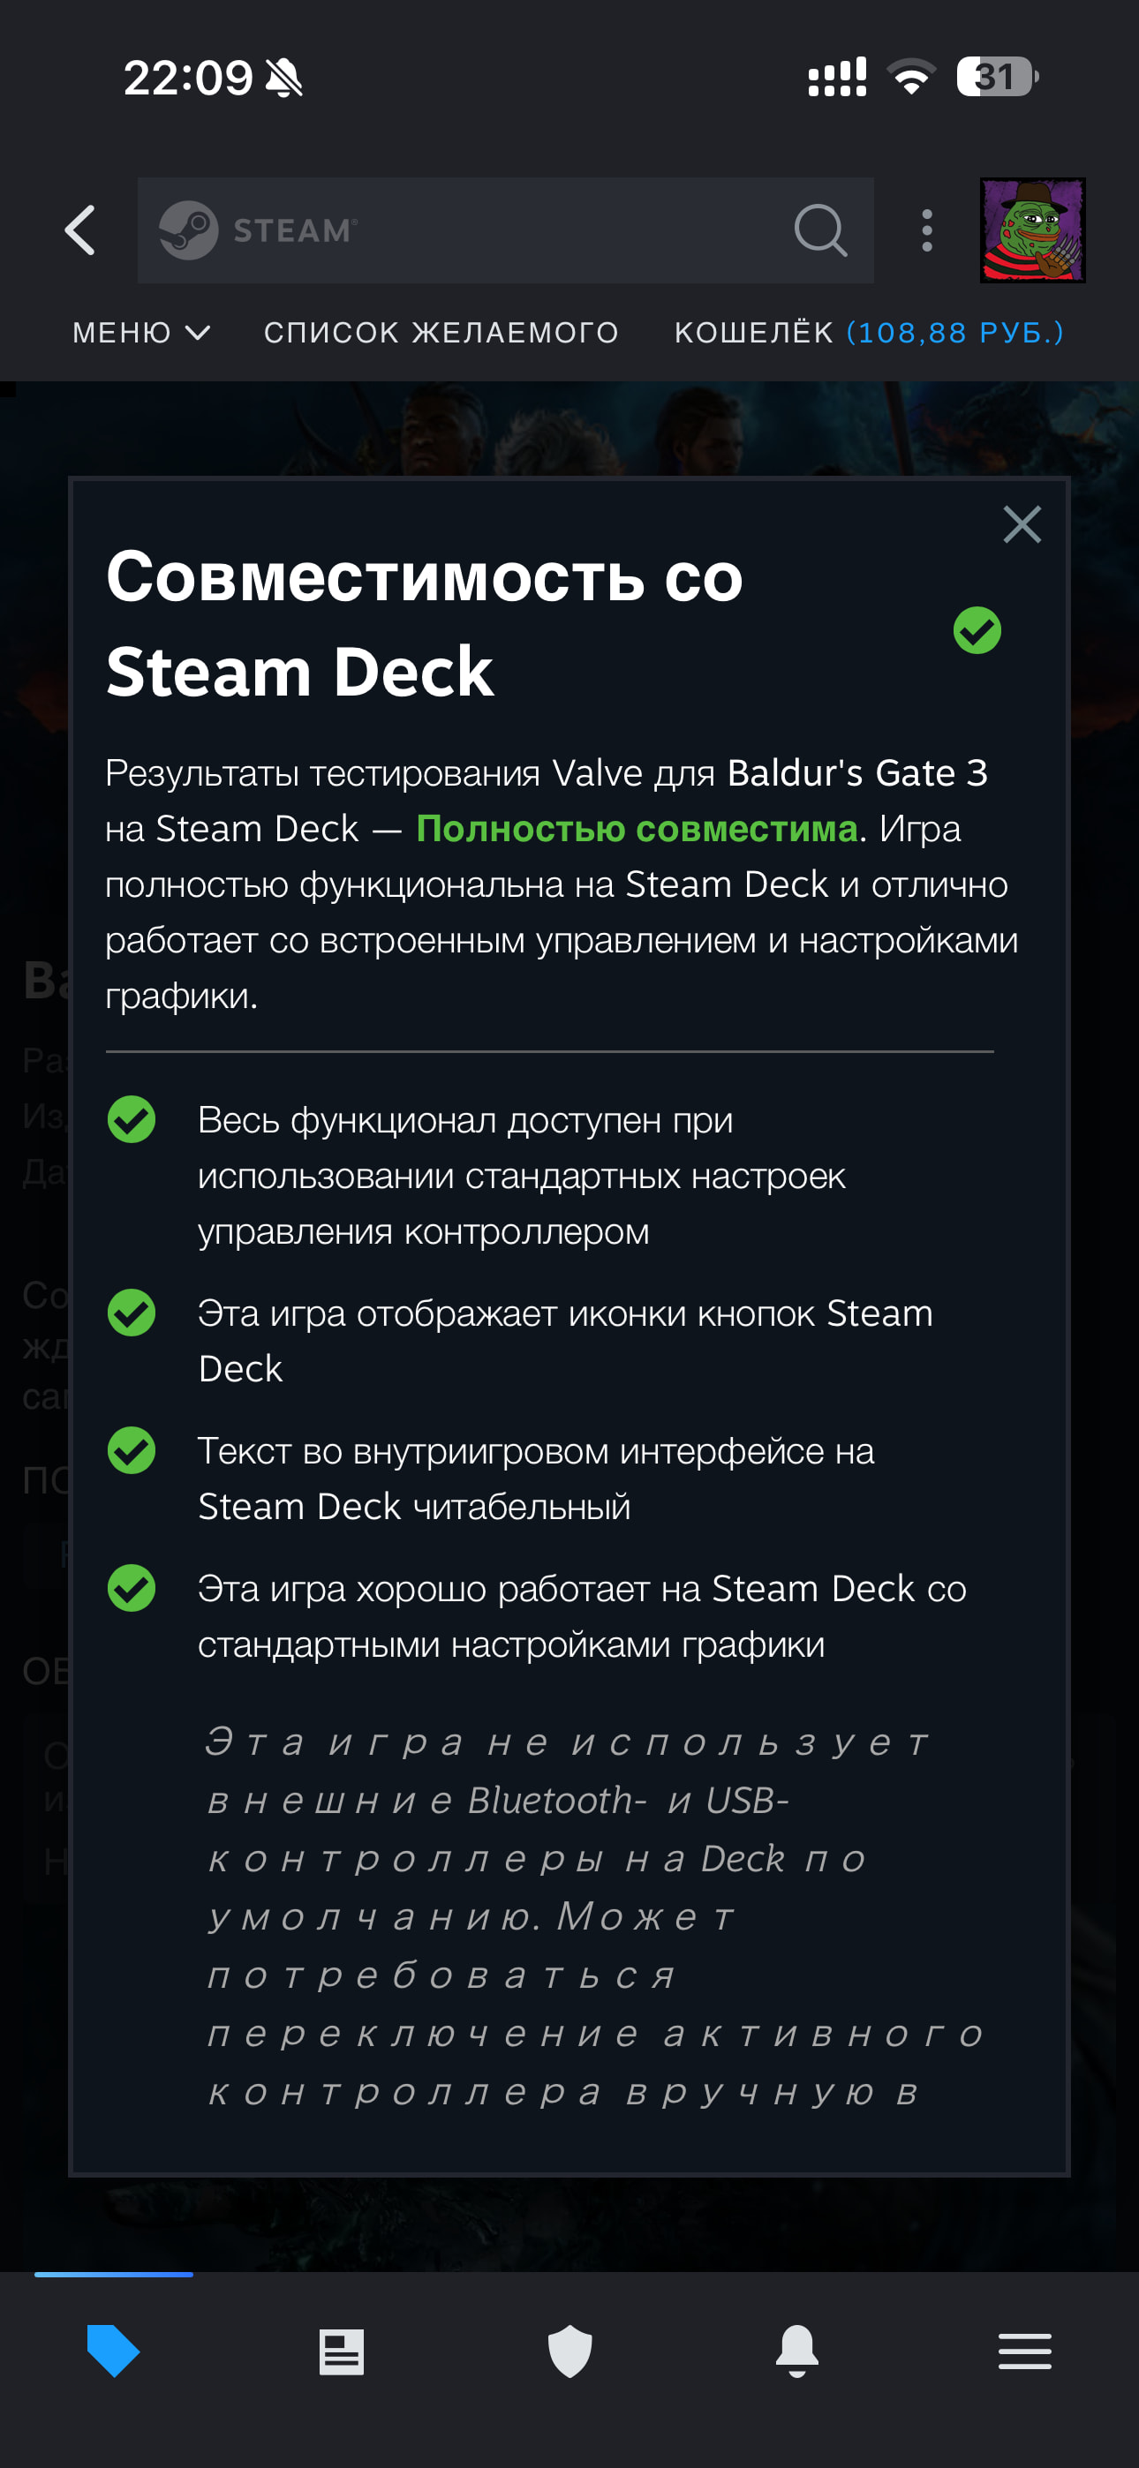Open the Steam Guard shield tab
Viewport: 1139px width, 2468px height.
pos(569,2351)
